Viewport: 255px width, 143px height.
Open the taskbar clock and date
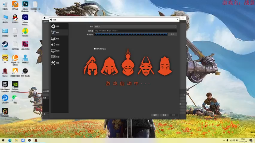(243, 140)
